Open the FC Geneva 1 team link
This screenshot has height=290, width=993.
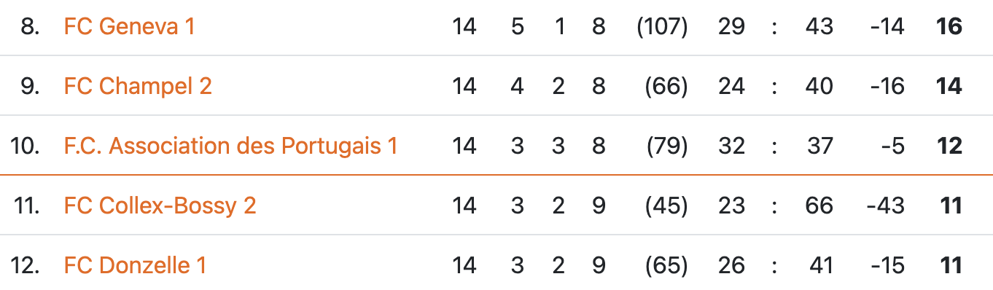[x=130, y=27]
